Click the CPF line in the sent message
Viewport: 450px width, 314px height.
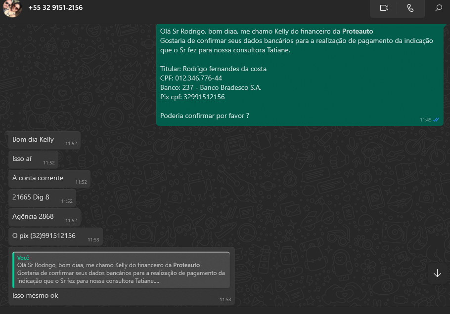[191, 78]
